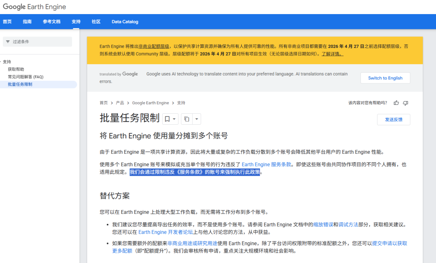Viewport: 436px width, 263px height.
Task: Click the copy page icon
Action: (x=187, y=119)
